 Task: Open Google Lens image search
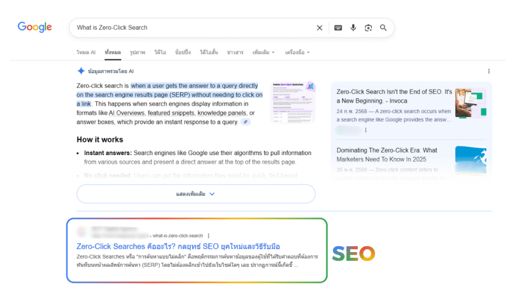coord(368,28)
